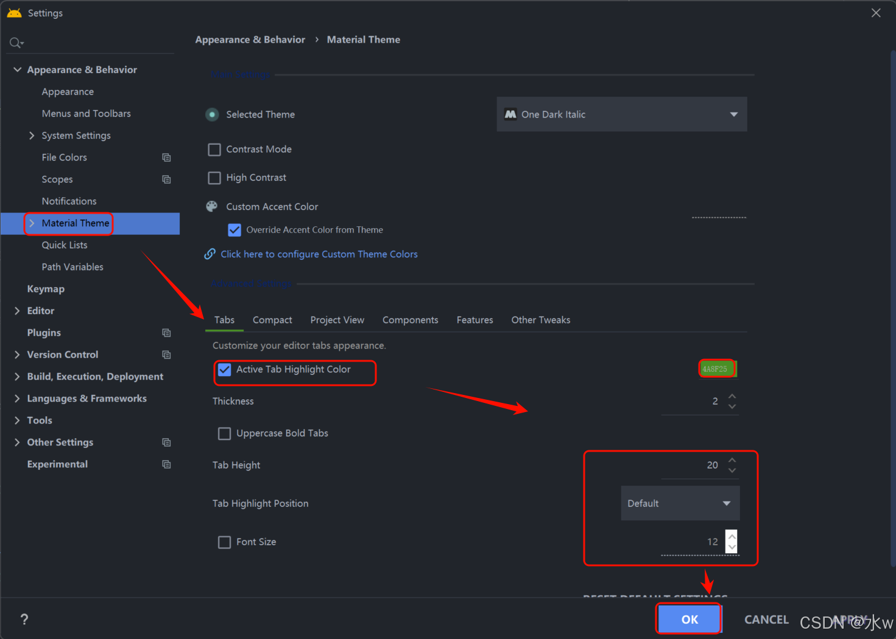
Task: Click the copy icon next to Experimental
Action: 166,464
